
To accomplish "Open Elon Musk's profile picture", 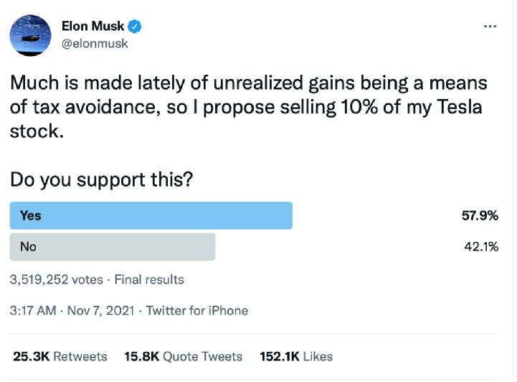I will pos(30,35).
